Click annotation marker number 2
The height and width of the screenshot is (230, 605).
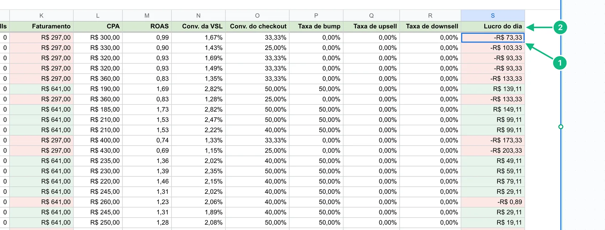(560, 27)
